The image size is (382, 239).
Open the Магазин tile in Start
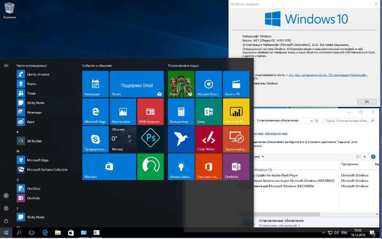(x=109, y=167)
